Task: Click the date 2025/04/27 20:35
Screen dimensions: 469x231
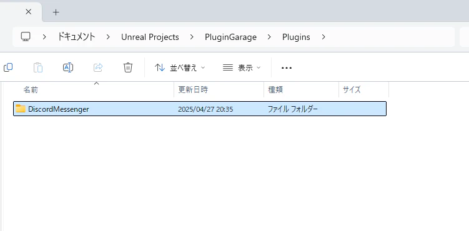Action: (205, 109)
